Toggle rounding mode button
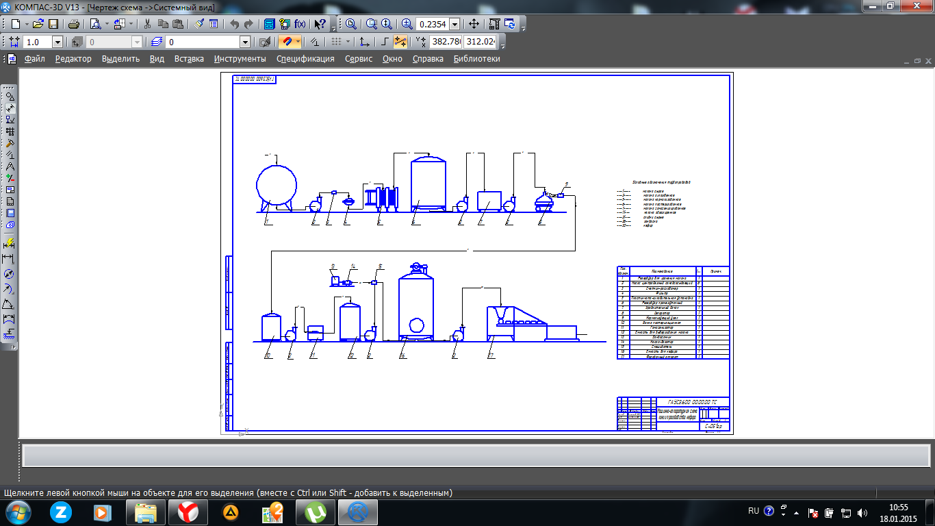 coord(401,42)
